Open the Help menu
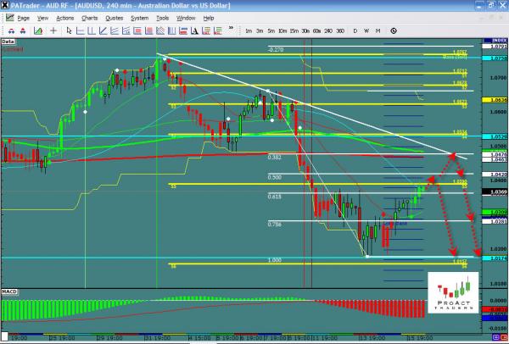Image resolution: width=509 pixels, height=344 pixels. [x=209, y=17]
